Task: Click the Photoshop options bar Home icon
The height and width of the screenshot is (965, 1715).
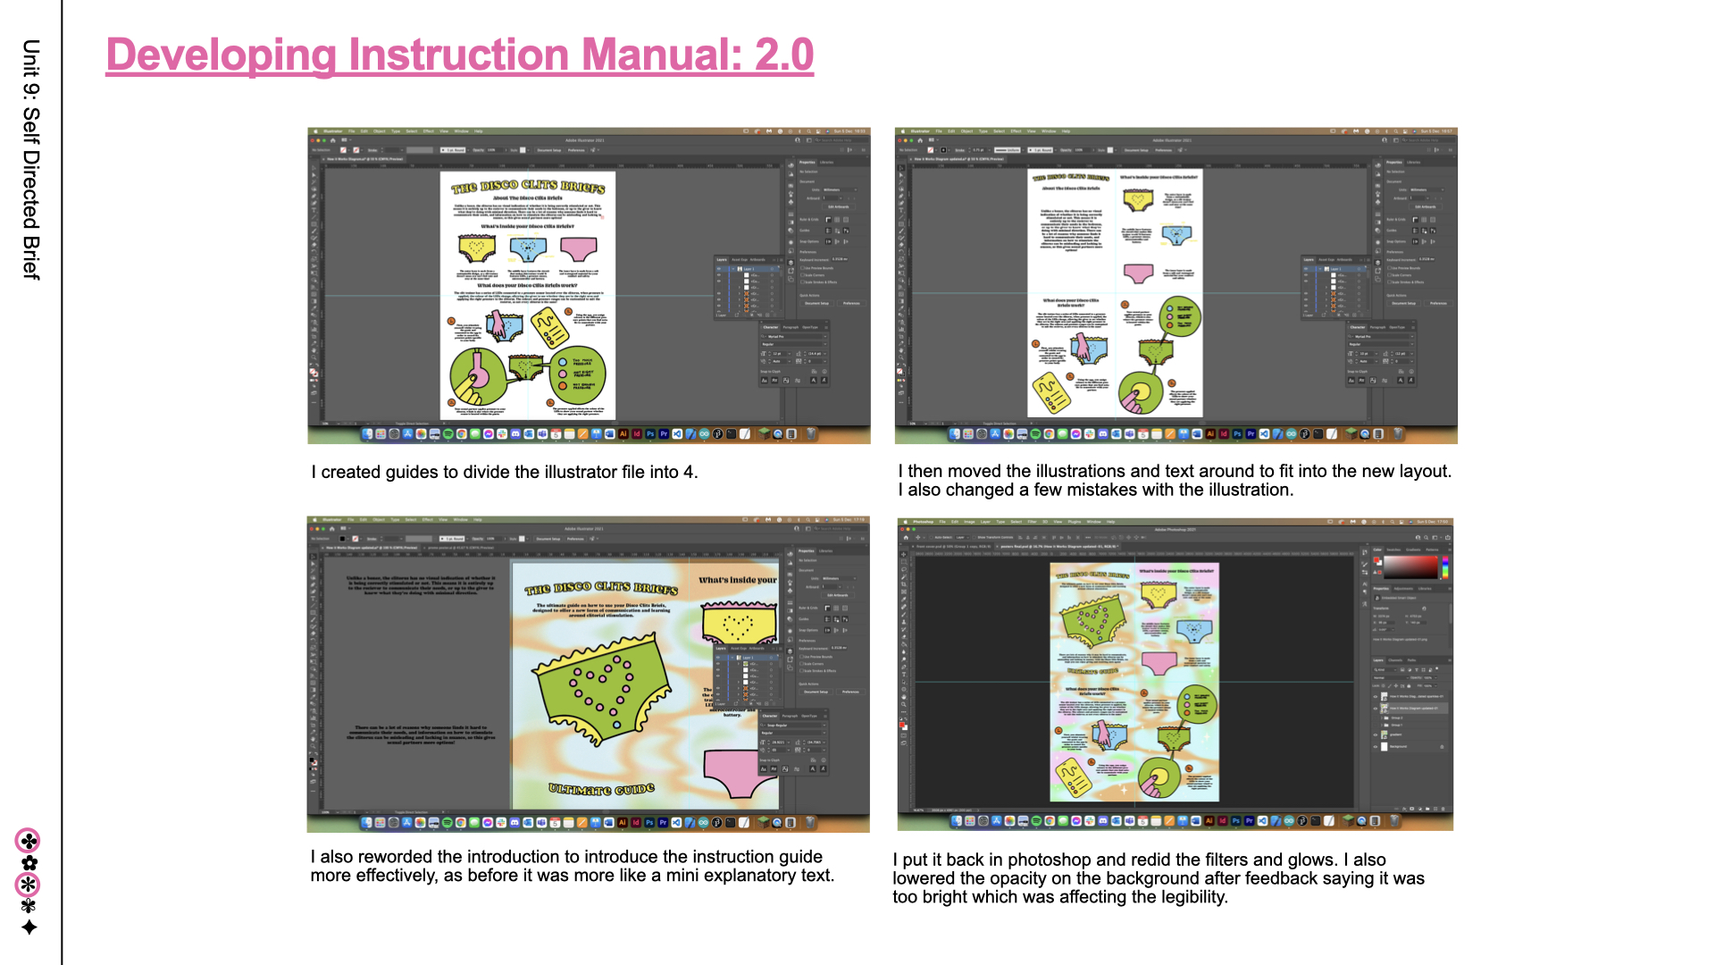Action: pos(906,537)
